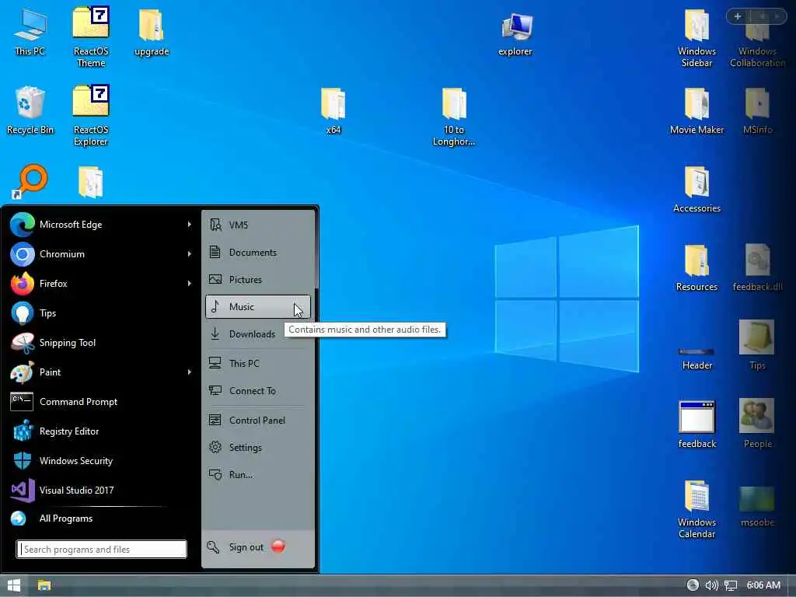
Task: Select the Header desktop item
Action: [697, 358]
